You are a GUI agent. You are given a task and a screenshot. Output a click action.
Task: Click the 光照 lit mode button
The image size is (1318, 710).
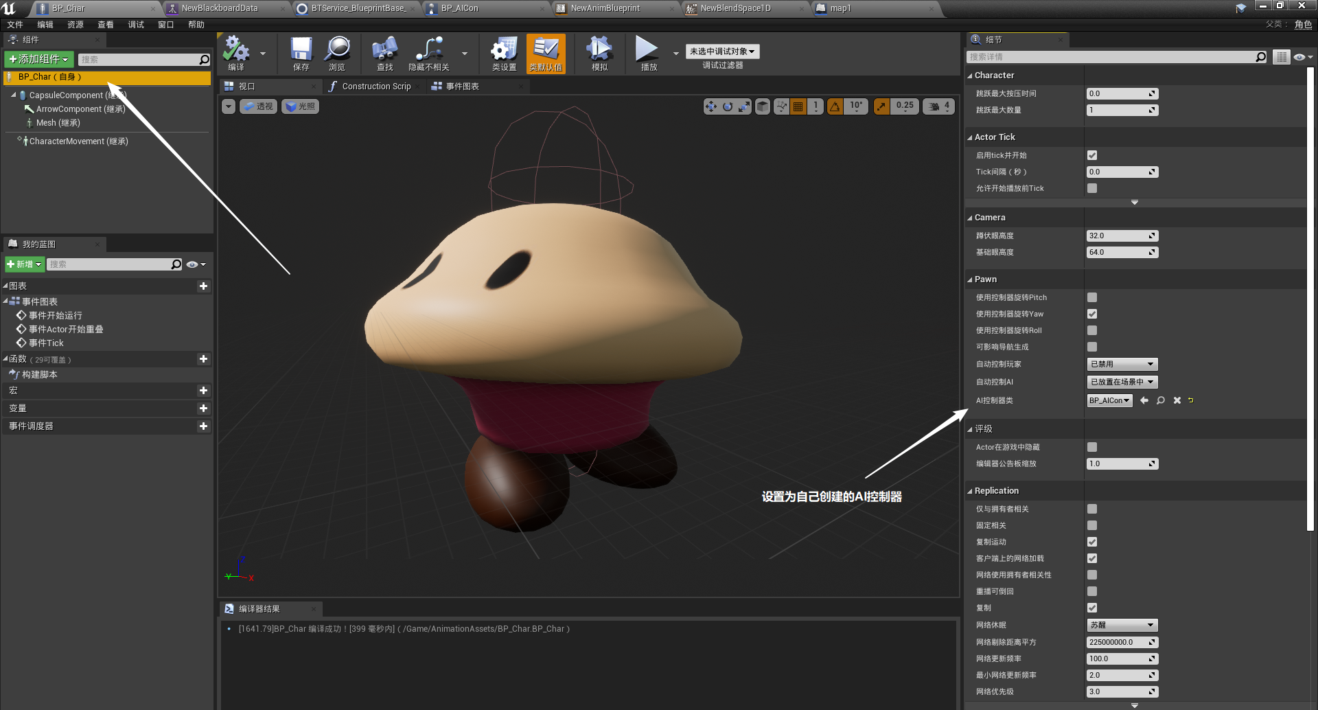pyautogui.click(x=300, y=106)
